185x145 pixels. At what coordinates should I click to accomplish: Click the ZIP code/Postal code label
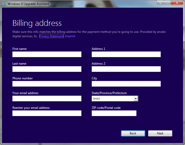[106, 108]
